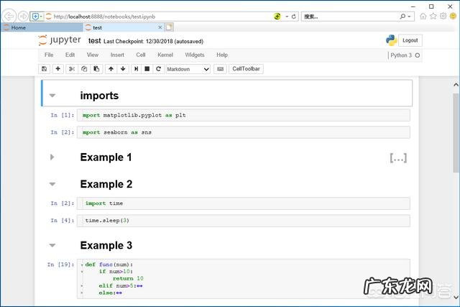Expand the collapsed Example 1 section
This screenshot has height=307, width=460.
click(52, 157)
